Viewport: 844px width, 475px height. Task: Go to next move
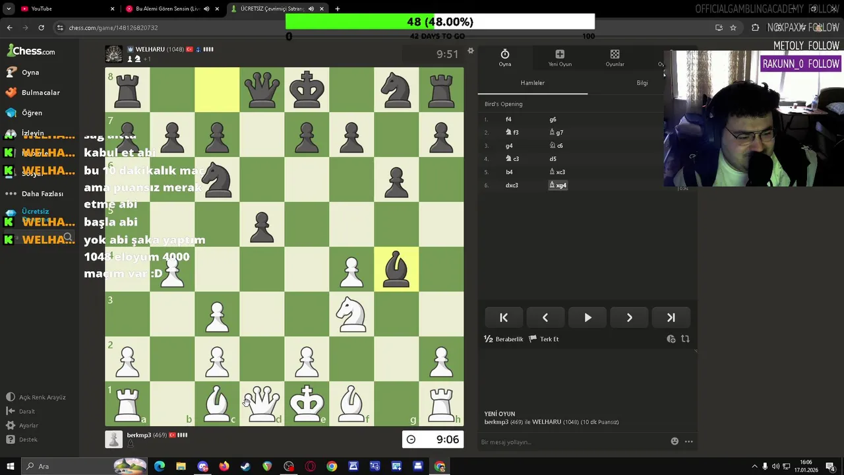coord(629,318)
